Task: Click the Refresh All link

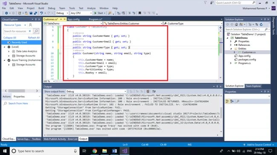Action: pyautogui.click(x=34, y=38)
